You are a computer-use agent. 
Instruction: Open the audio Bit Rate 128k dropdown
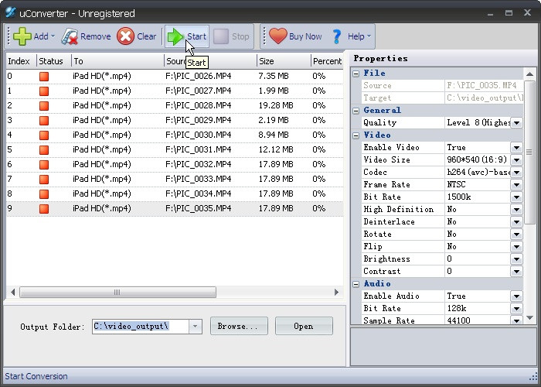pos(516,309)
